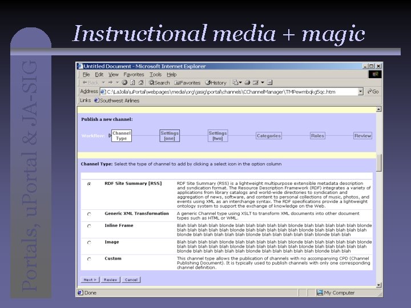Click the Done status bar text
Screen dimensions: 411x308
pyautogui.click(x=90, y=293)
